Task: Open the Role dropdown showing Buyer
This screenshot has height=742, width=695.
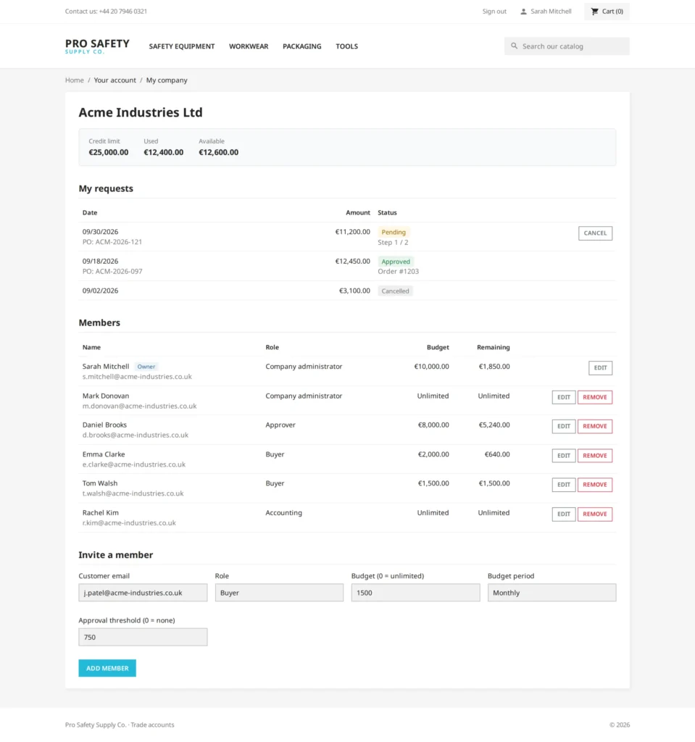Action: [x=279, y=593]
